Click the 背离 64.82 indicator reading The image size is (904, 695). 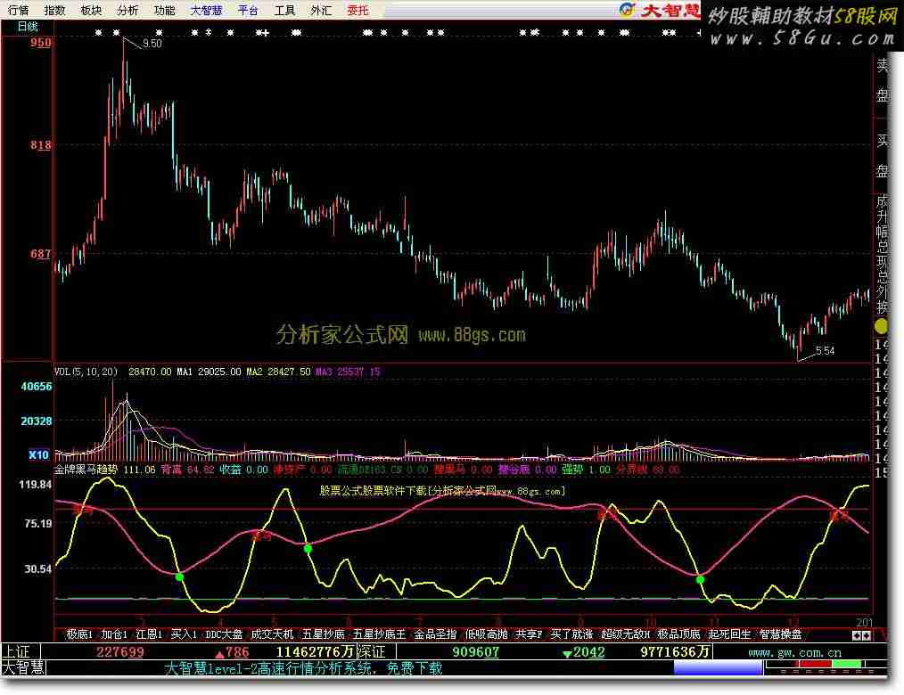[x=187, y=469]
